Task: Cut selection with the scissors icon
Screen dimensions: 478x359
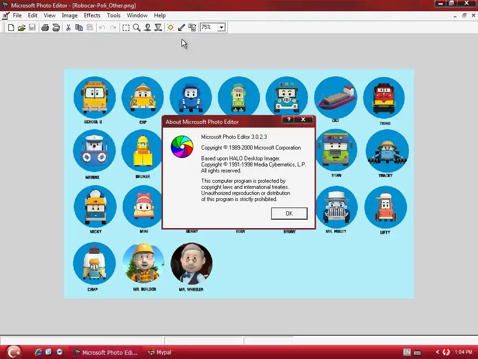Action: (68, 28)
